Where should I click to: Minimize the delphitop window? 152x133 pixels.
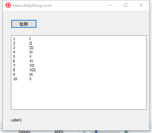tap(110, 5)
